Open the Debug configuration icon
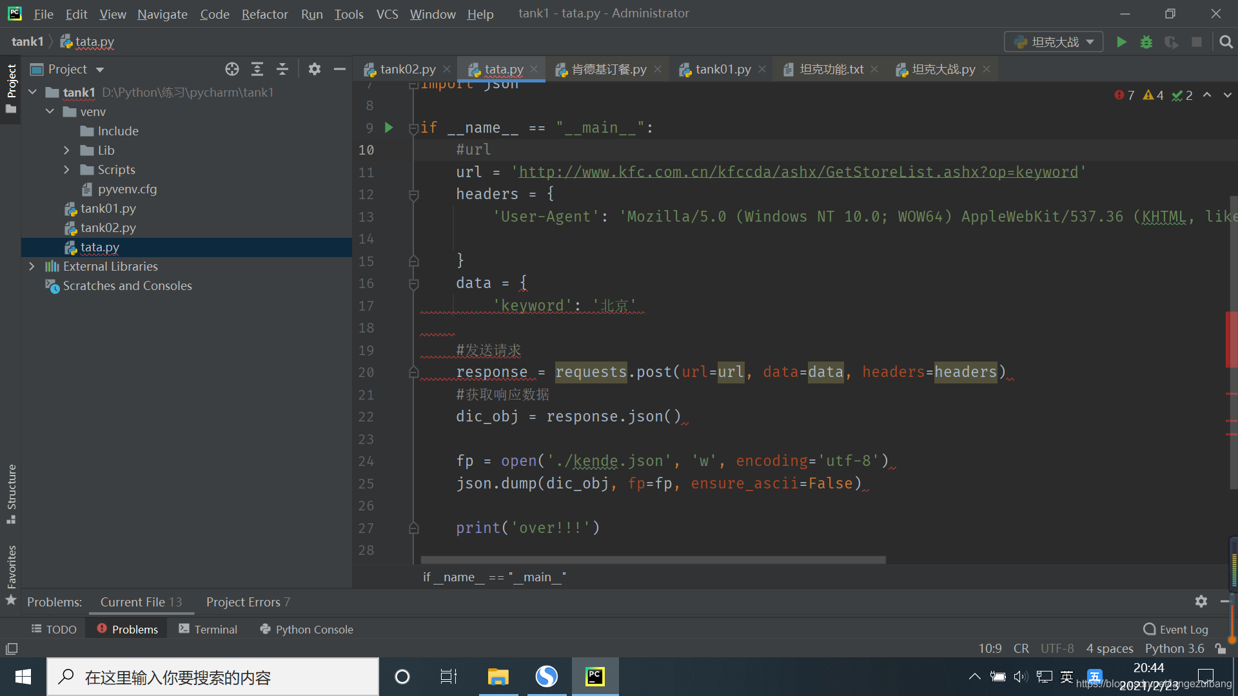This screenshot has width=1238, height=696. pyautogui.click(x=1148, y=41)
